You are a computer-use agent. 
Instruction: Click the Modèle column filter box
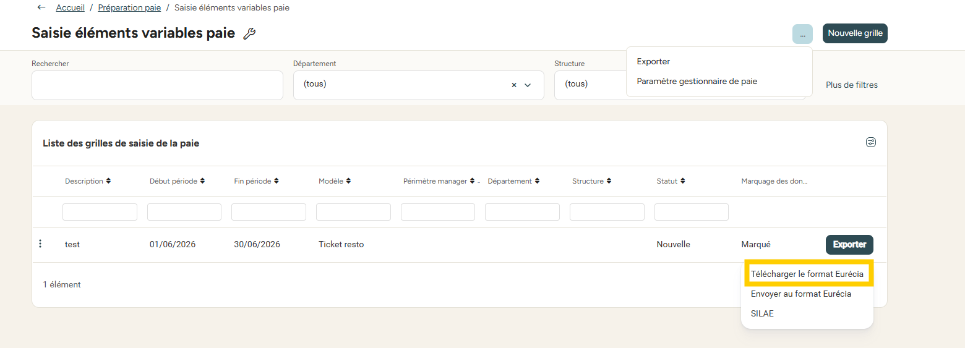pyautogui.click(x=353, y=212)
